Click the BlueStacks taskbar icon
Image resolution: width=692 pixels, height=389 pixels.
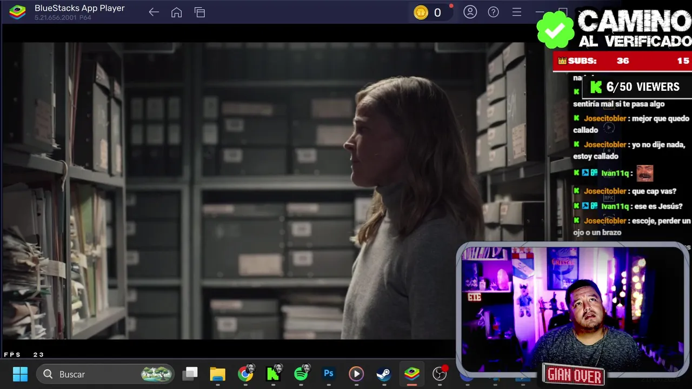coord(412,374)
